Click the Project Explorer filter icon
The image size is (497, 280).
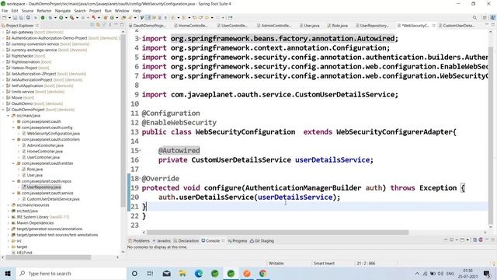[104, 25]
